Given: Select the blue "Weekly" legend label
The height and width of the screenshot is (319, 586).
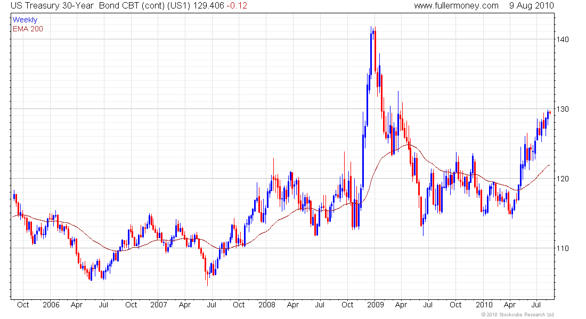Looking at the screenshot, I should click(x=25, y=20).
